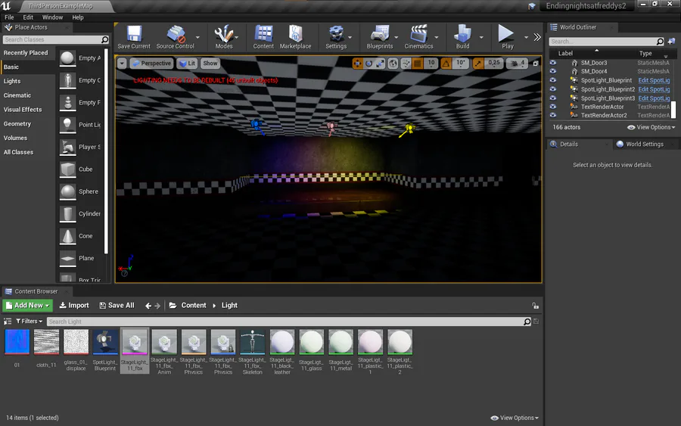Viewport: 681px width, 426px height.
Task: Select the Lights category in Place Actors
Action: [x=12, y=81]
